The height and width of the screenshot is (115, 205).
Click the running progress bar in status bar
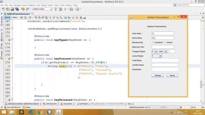coord(164,107)
